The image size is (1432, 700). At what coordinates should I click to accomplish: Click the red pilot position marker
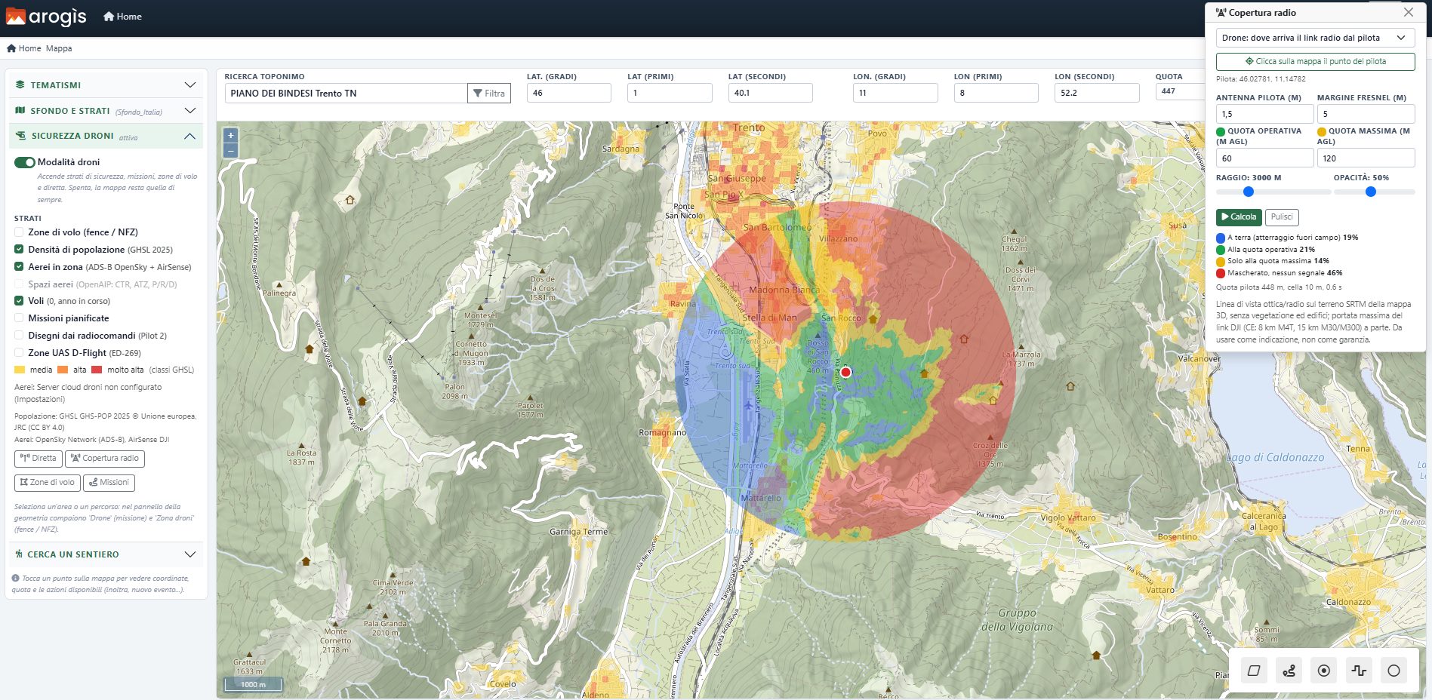point(846,372)
